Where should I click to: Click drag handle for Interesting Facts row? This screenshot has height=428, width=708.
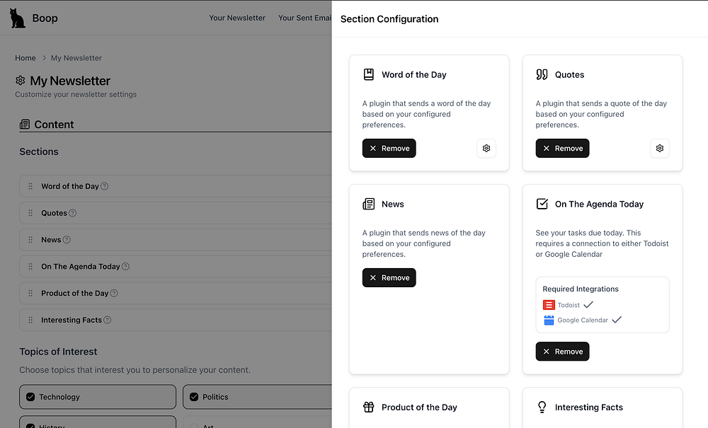30,320
